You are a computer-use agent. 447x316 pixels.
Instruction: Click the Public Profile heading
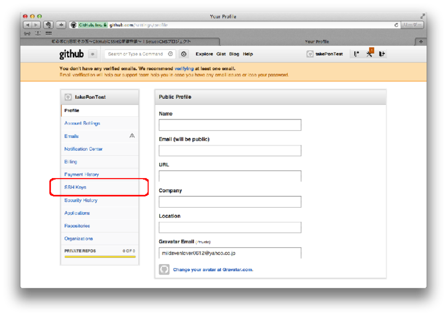[x=175, y=97]
